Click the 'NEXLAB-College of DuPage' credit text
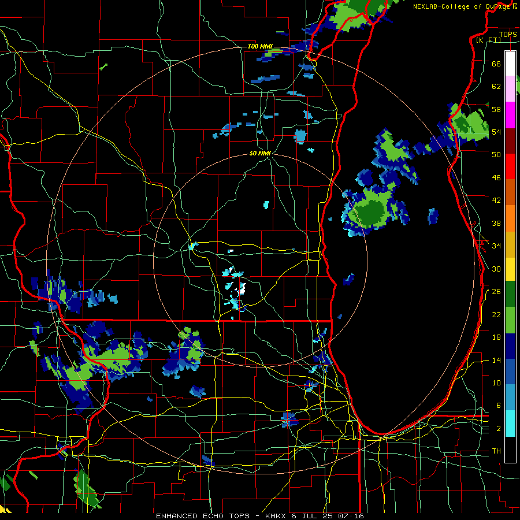The image size is (520, 520). tap(461, 6)
